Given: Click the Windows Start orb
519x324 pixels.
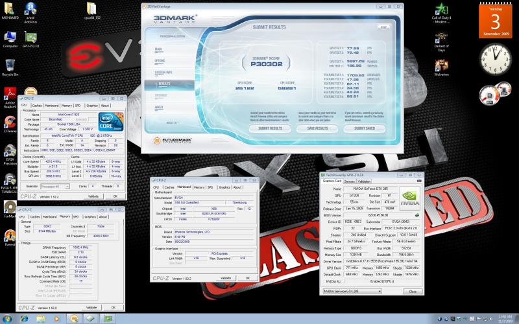Looking at the screenshot, I should [7, 319].
